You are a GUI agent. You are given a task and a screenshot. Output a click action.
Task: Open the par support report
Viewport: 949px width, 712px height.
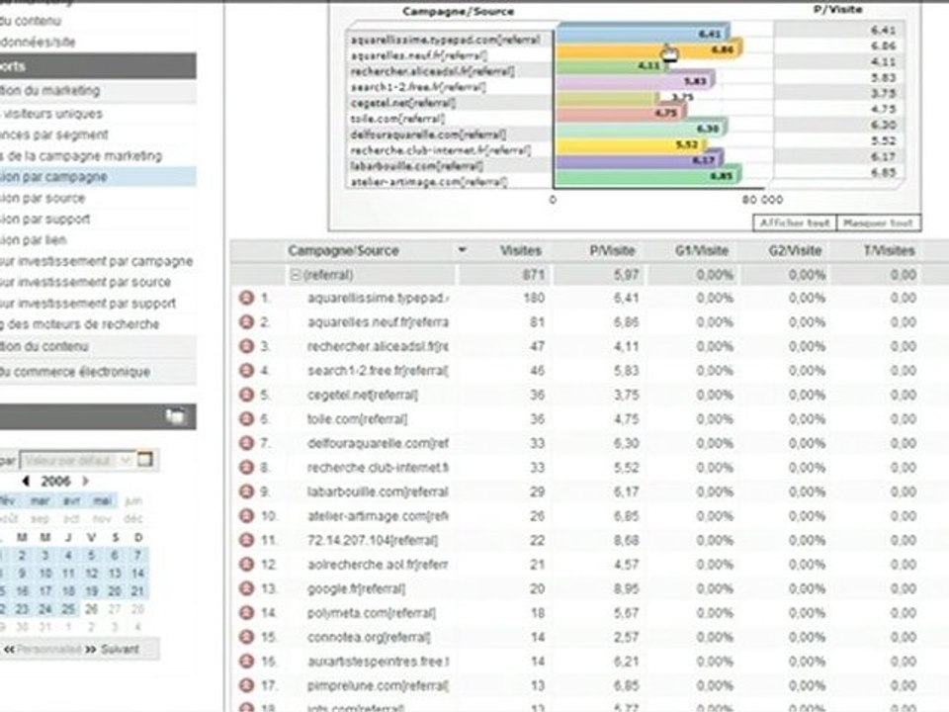(45, 219)
